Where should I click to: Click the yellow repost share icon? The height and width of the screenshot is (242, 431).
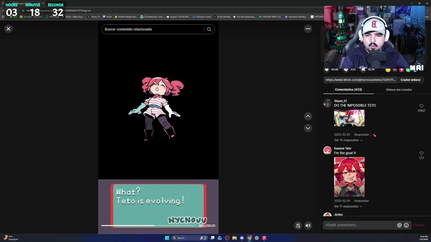coord(388,70)
